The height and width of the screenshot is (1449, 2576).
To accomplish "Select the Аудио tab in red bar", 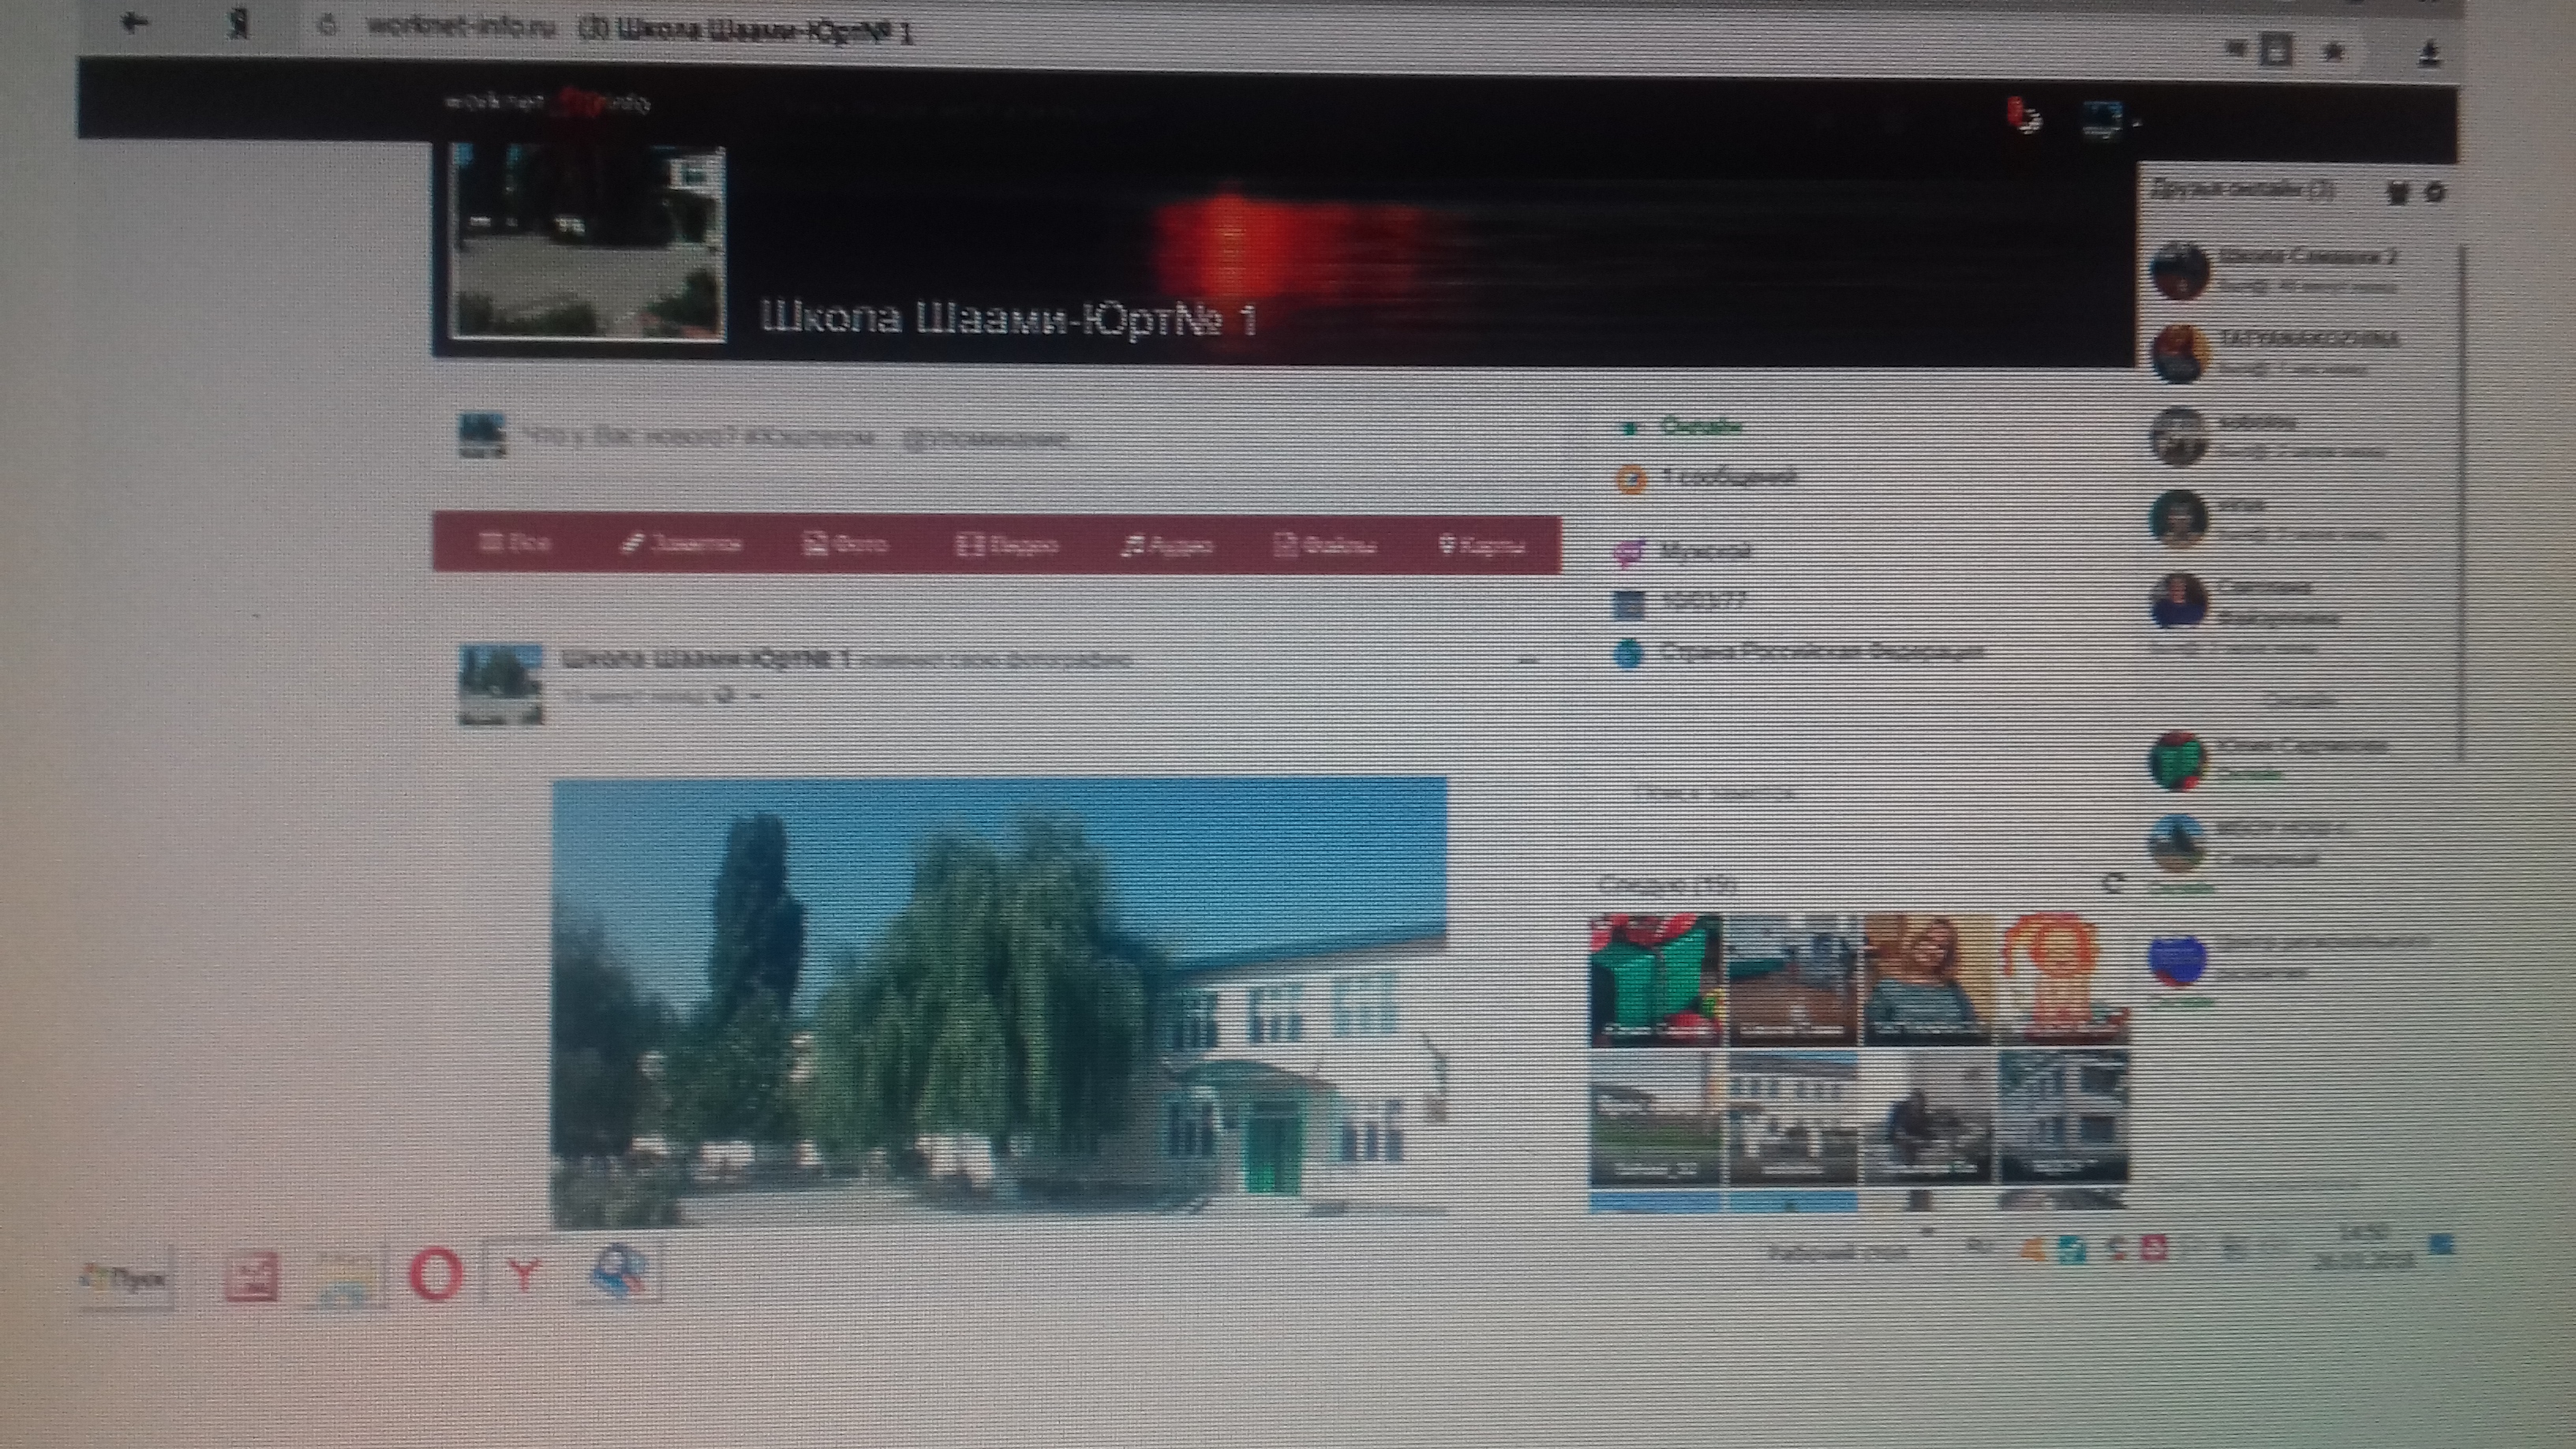I will click(x=1166, y=545).
